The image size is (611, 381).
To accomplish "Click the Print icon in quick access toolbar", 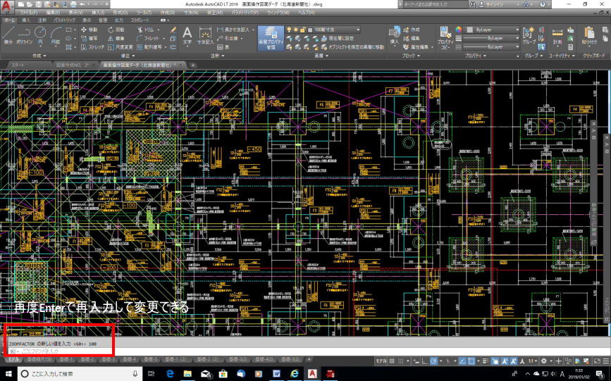I will pyautogui.click(x=73, y=4).
